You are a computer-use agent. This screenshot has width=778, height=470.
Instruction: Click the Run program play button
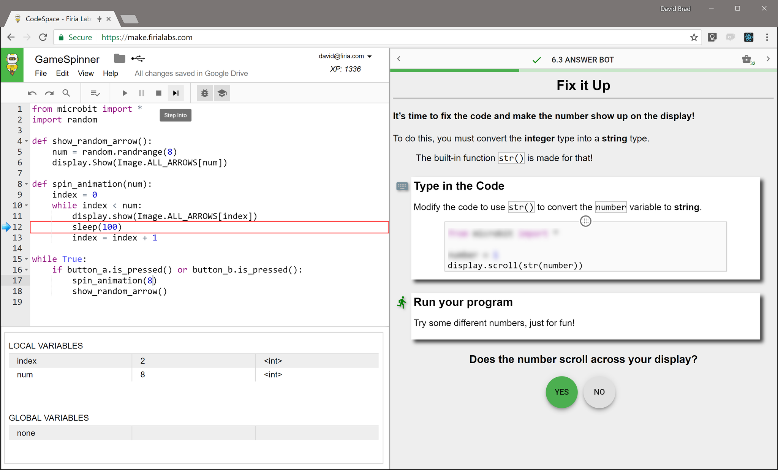tap(125, 93)
